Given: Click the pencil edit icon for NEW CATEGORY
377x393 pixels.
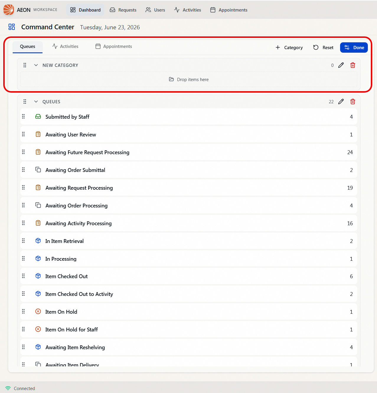Looking at the screenshot, I should click(341, 65).
